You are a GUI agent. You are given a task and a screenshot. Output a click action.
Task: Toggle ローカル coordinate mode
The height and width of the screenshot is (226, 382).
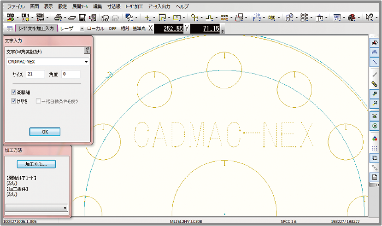click(x=96, y=29)
